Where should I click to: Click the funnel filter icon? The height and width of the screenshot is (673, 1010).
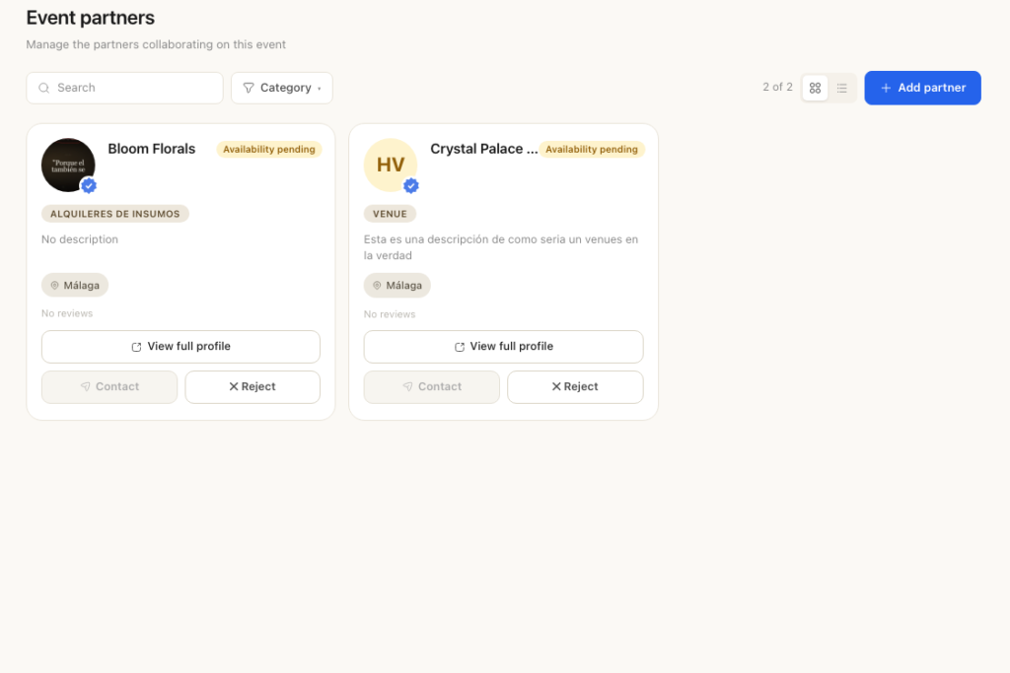(249, 88)
